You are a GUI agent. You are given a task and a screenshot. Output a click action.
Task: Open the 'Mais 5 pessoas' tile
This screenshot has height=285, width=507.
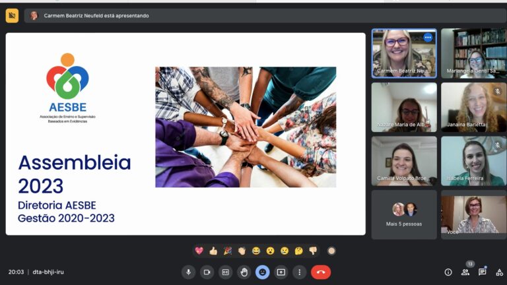404,214
